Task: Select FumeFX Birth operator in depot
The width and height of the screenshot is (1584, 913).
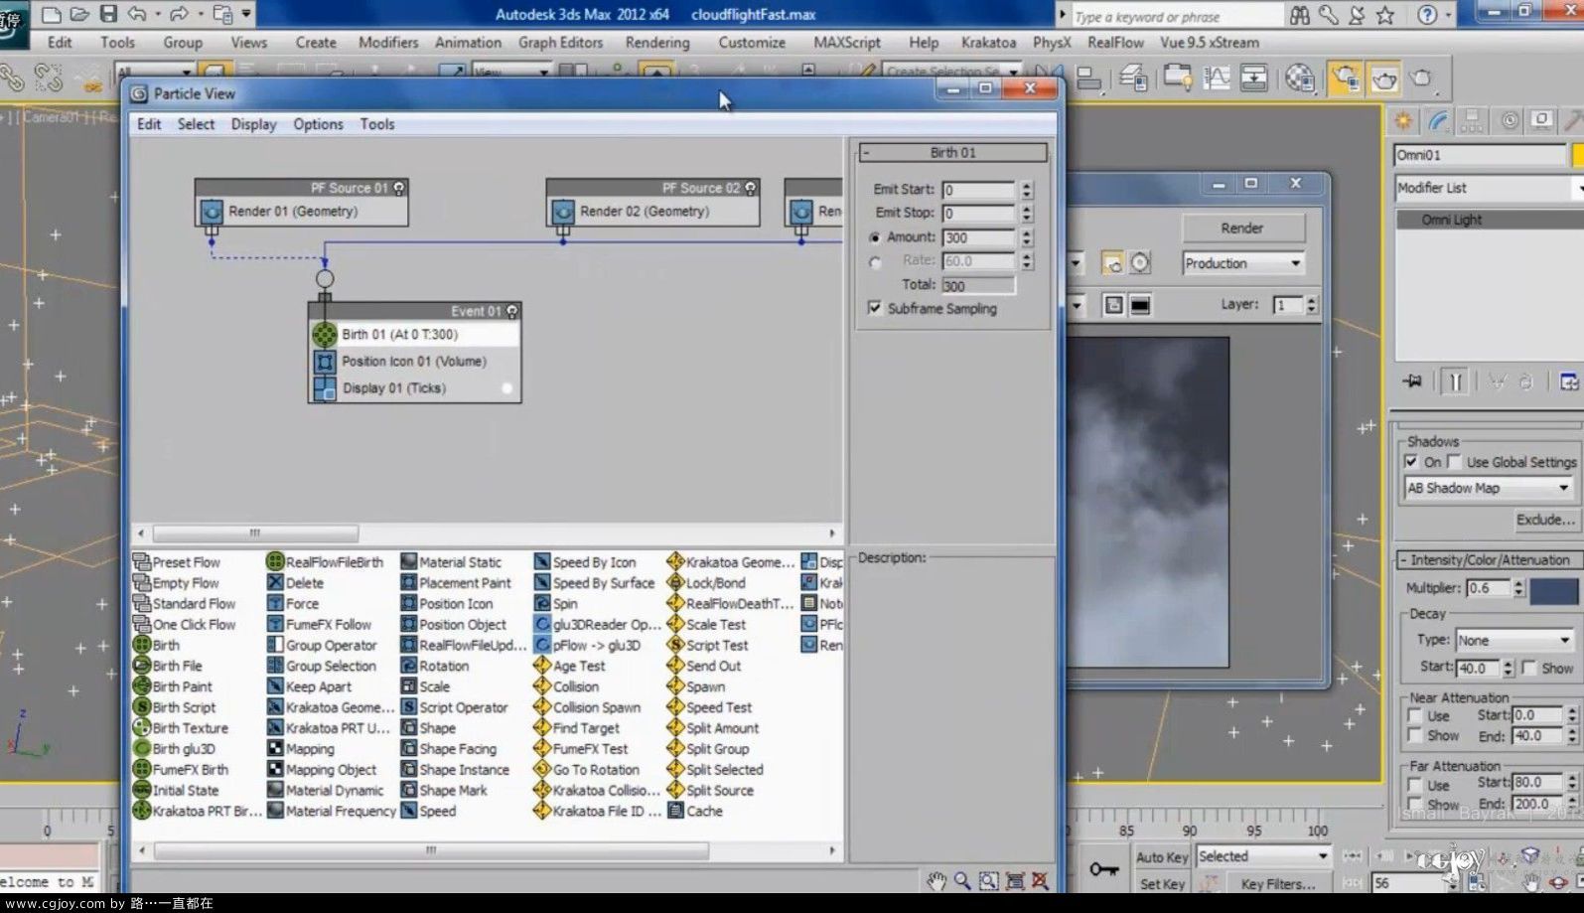Action: (181, 770)
